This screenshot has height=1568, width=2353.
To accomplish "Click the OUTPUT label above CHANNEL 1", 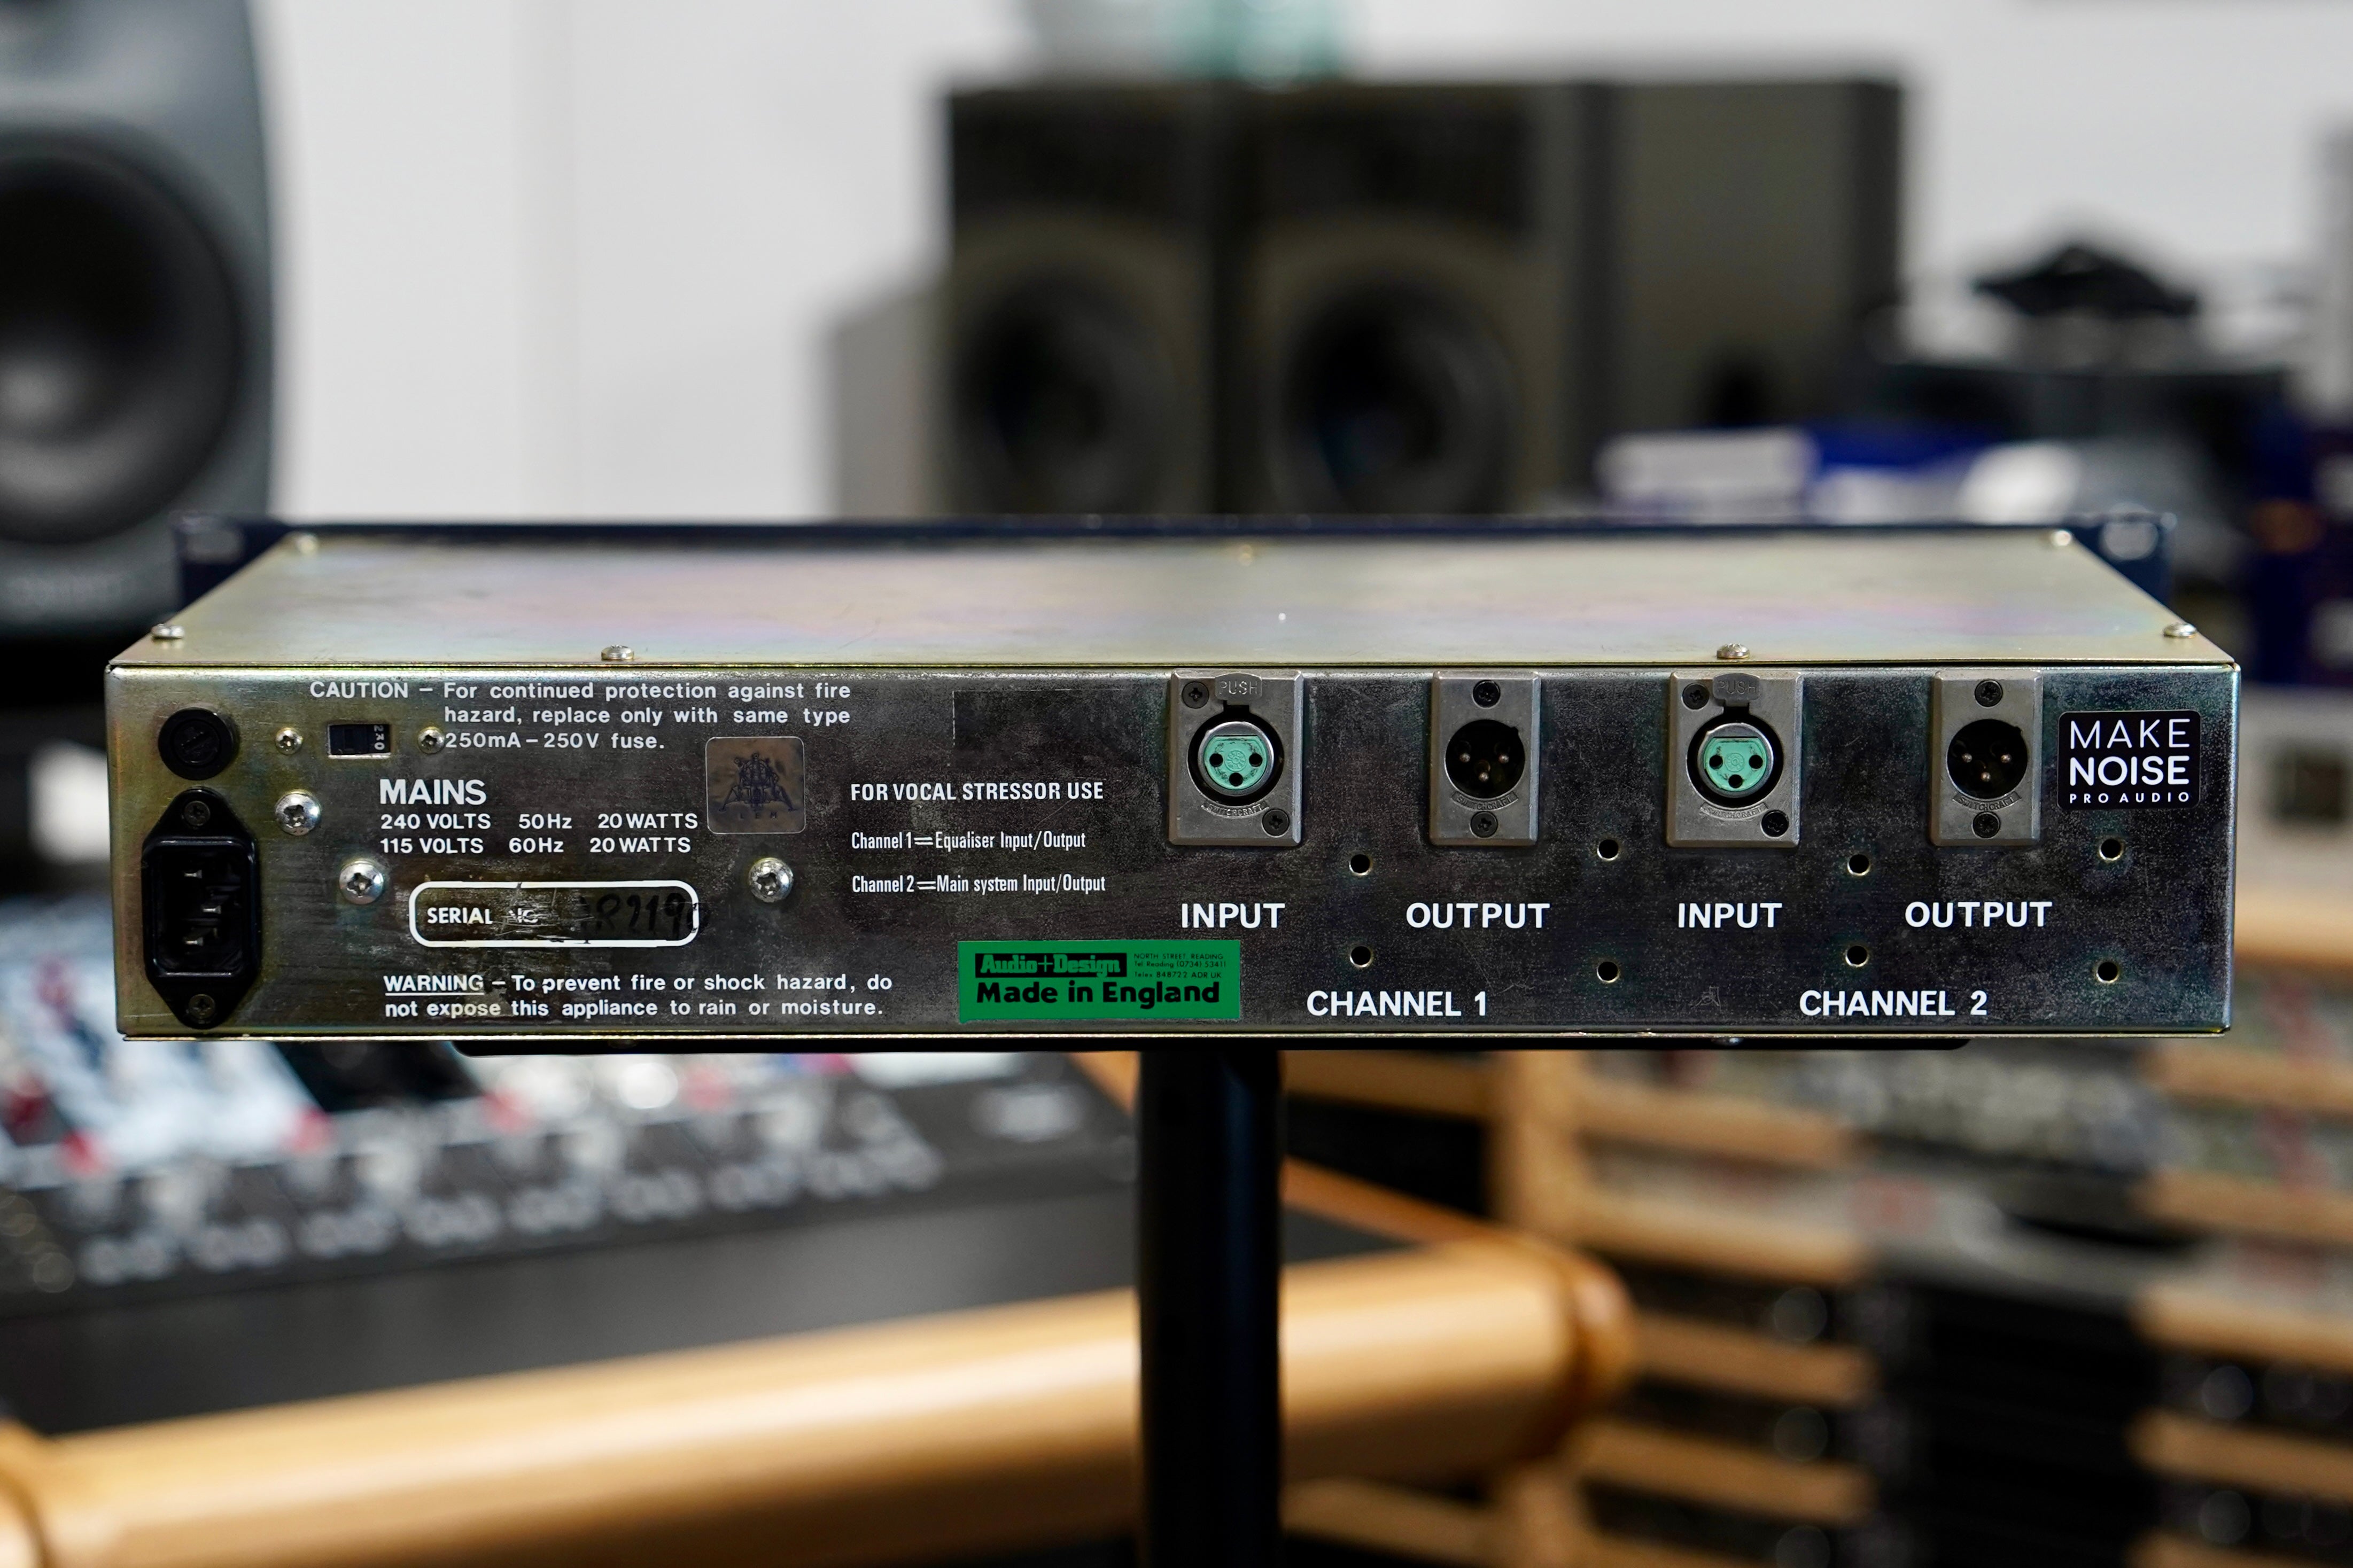I will tap(1478, 916).
